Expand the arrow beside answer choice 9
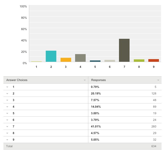The height and width of the screenshot is (152, 165). tap(7, 140)
